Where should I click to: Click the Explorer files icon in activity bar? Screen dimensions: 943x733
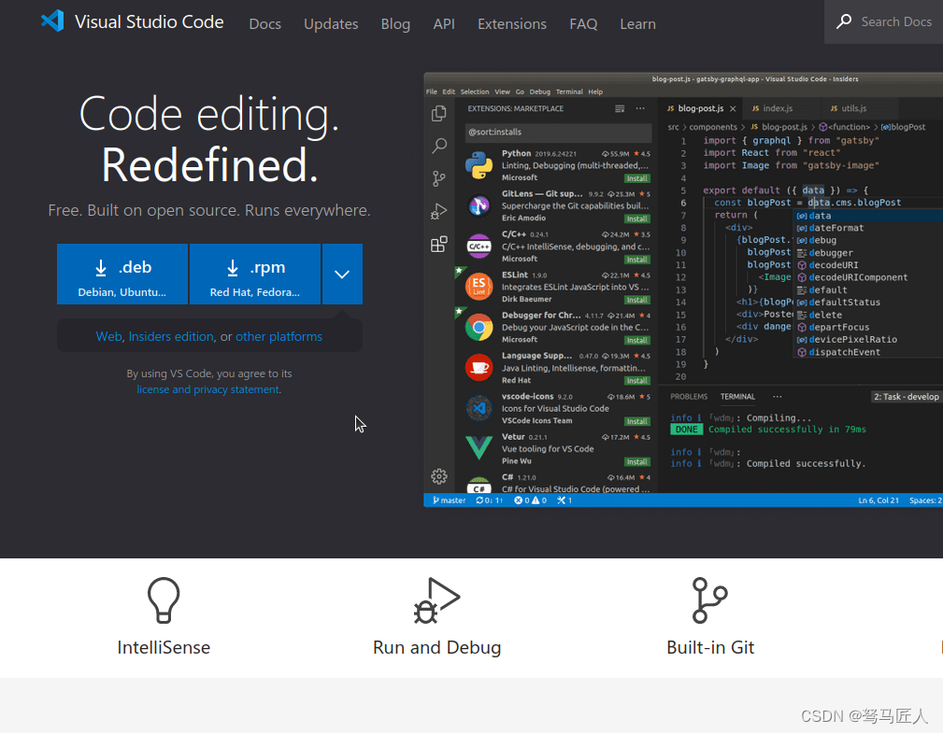pos(439,113)
